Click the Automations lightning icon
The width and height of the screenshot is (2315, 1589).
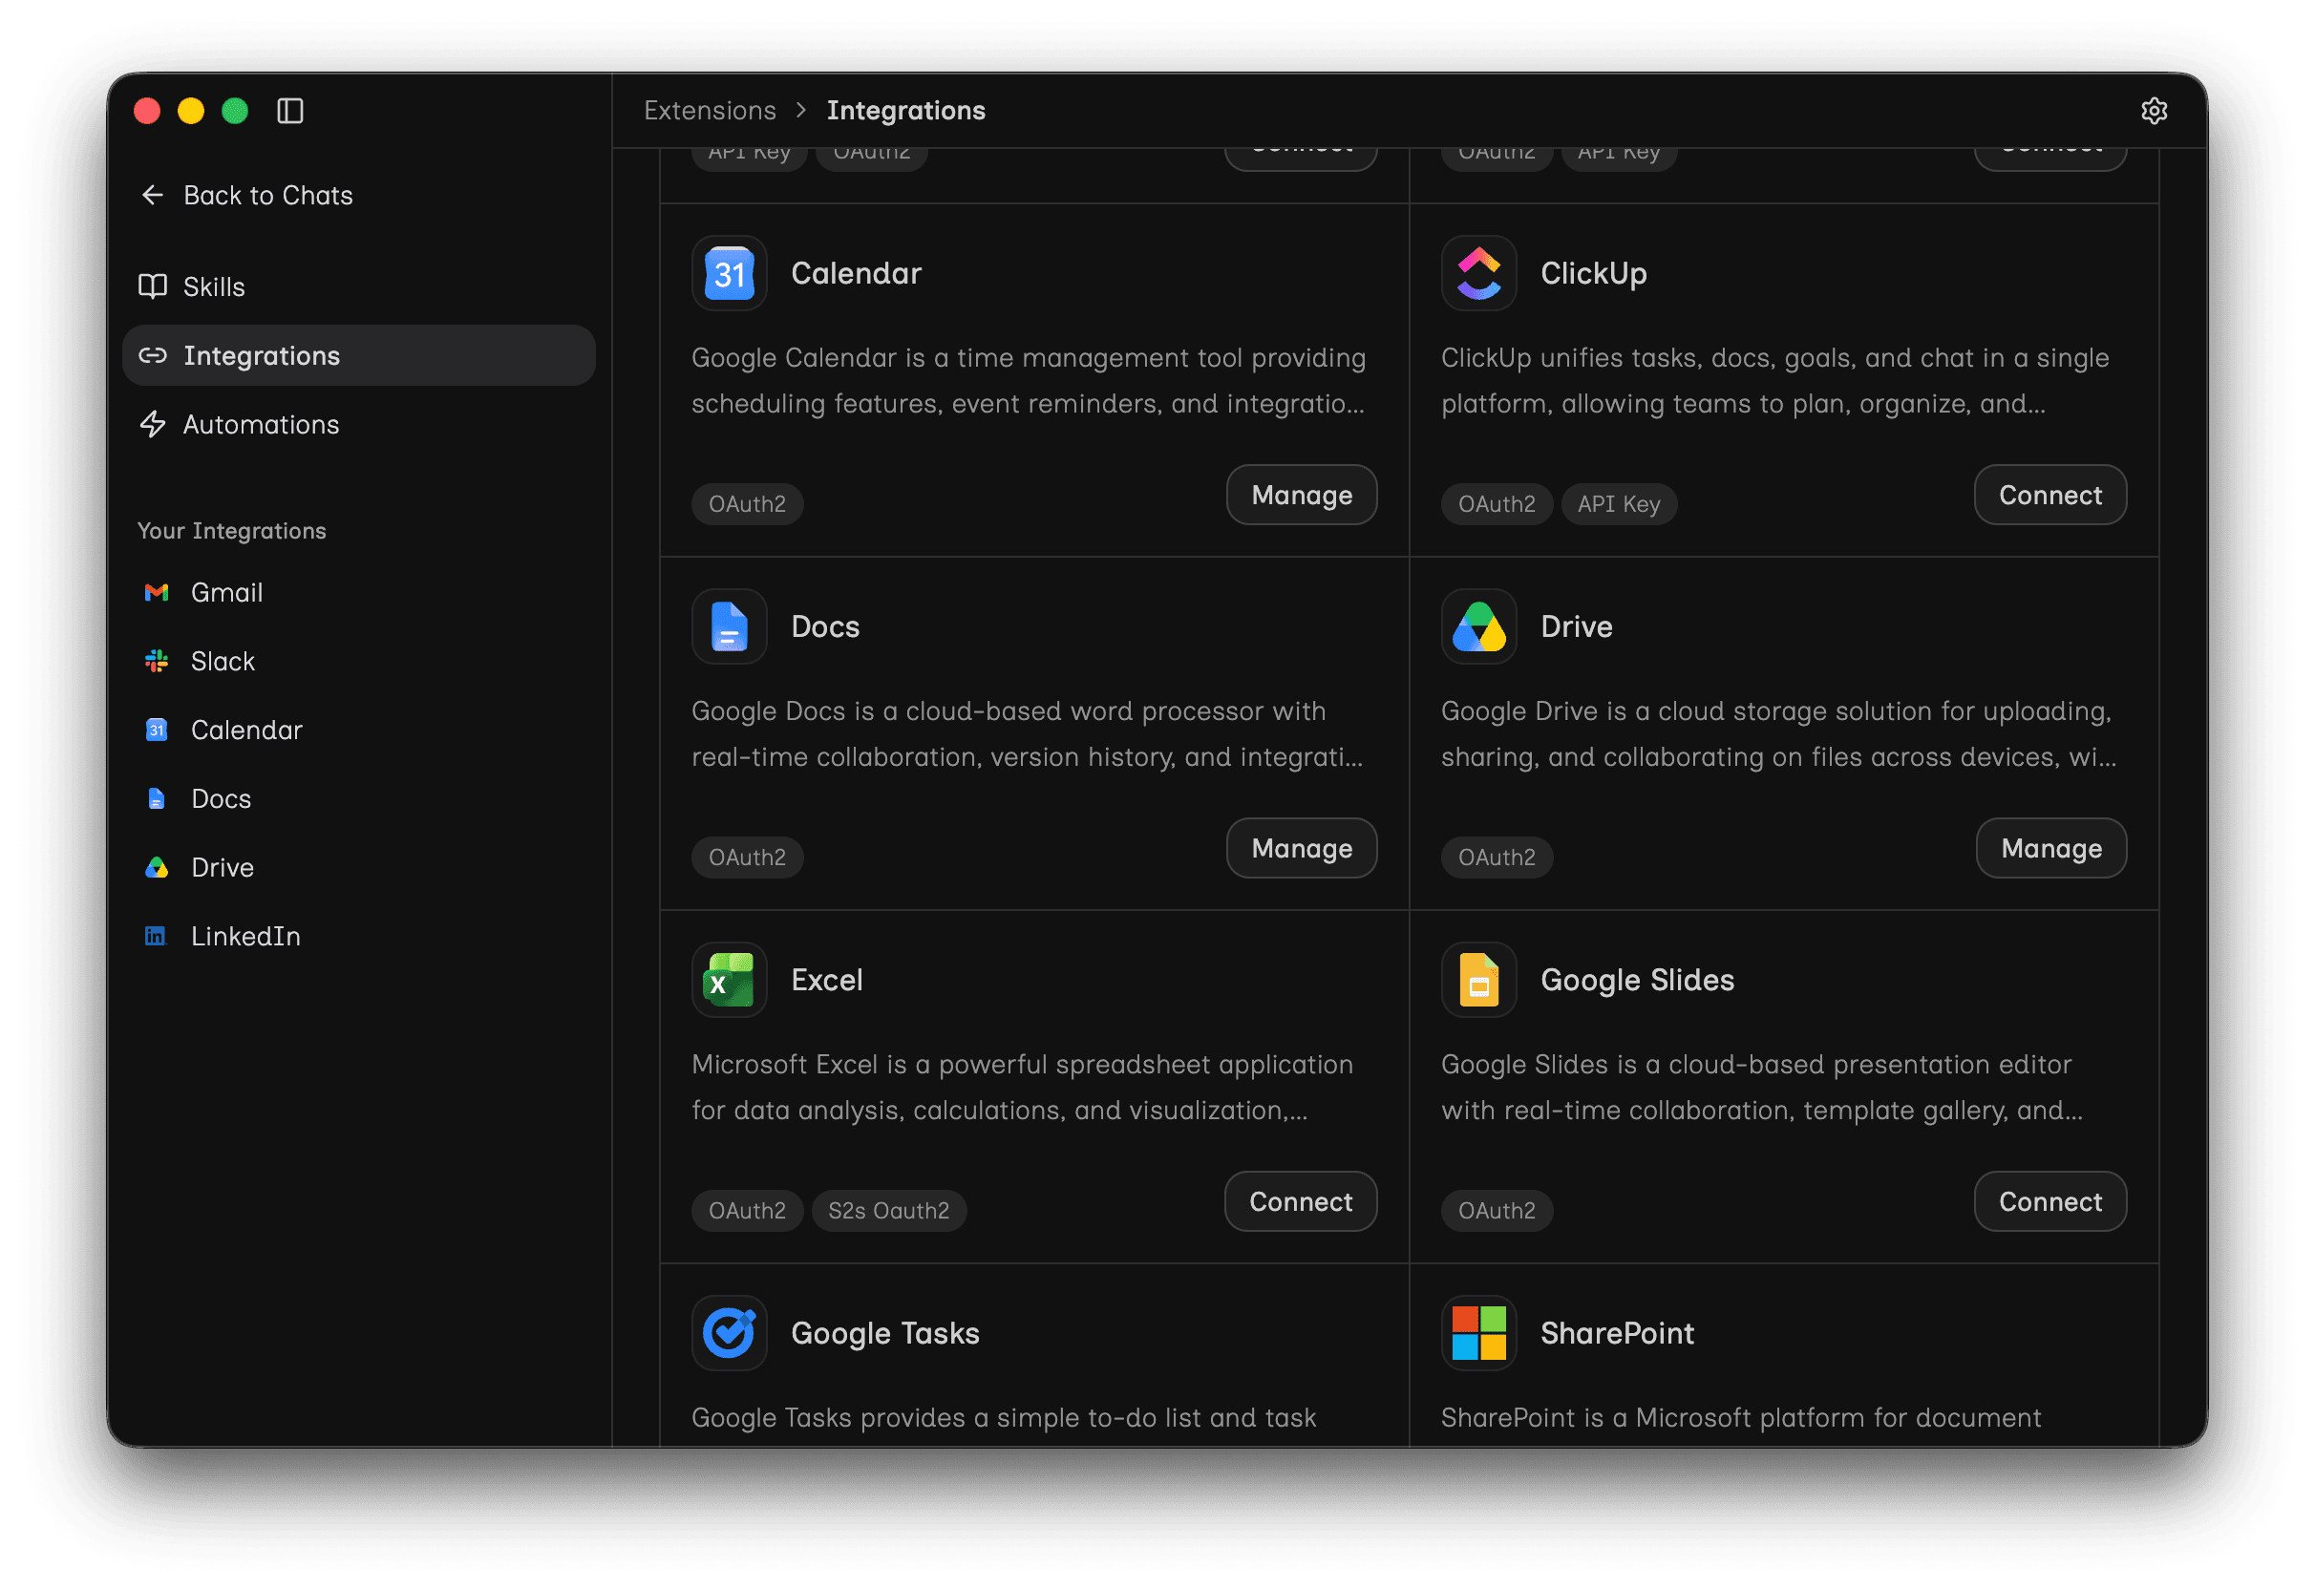coord(153,424)
